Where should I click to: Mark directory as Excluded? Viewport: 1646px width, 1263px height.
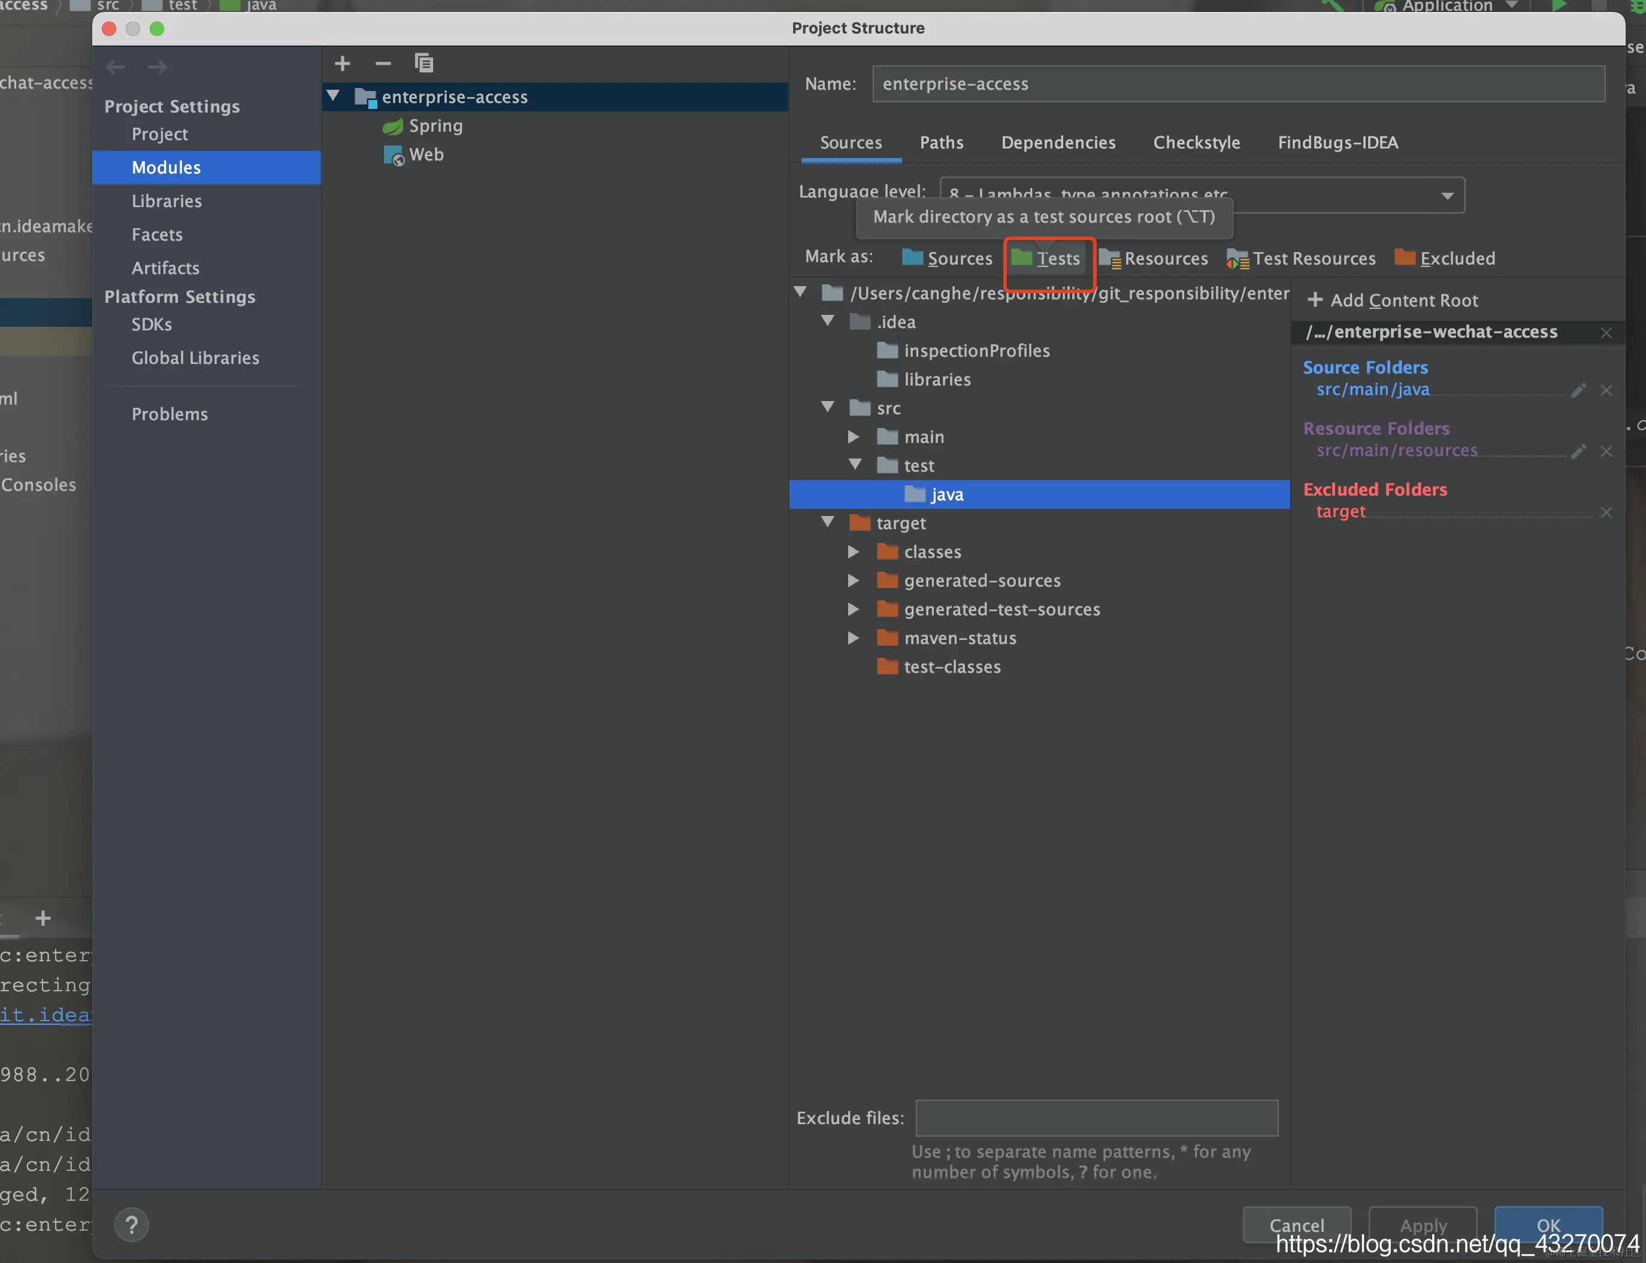click(1445, 259)
